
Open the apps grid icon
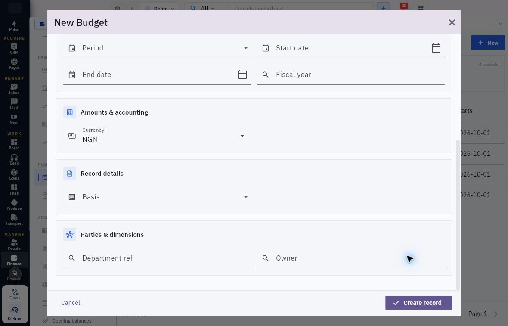421,9
